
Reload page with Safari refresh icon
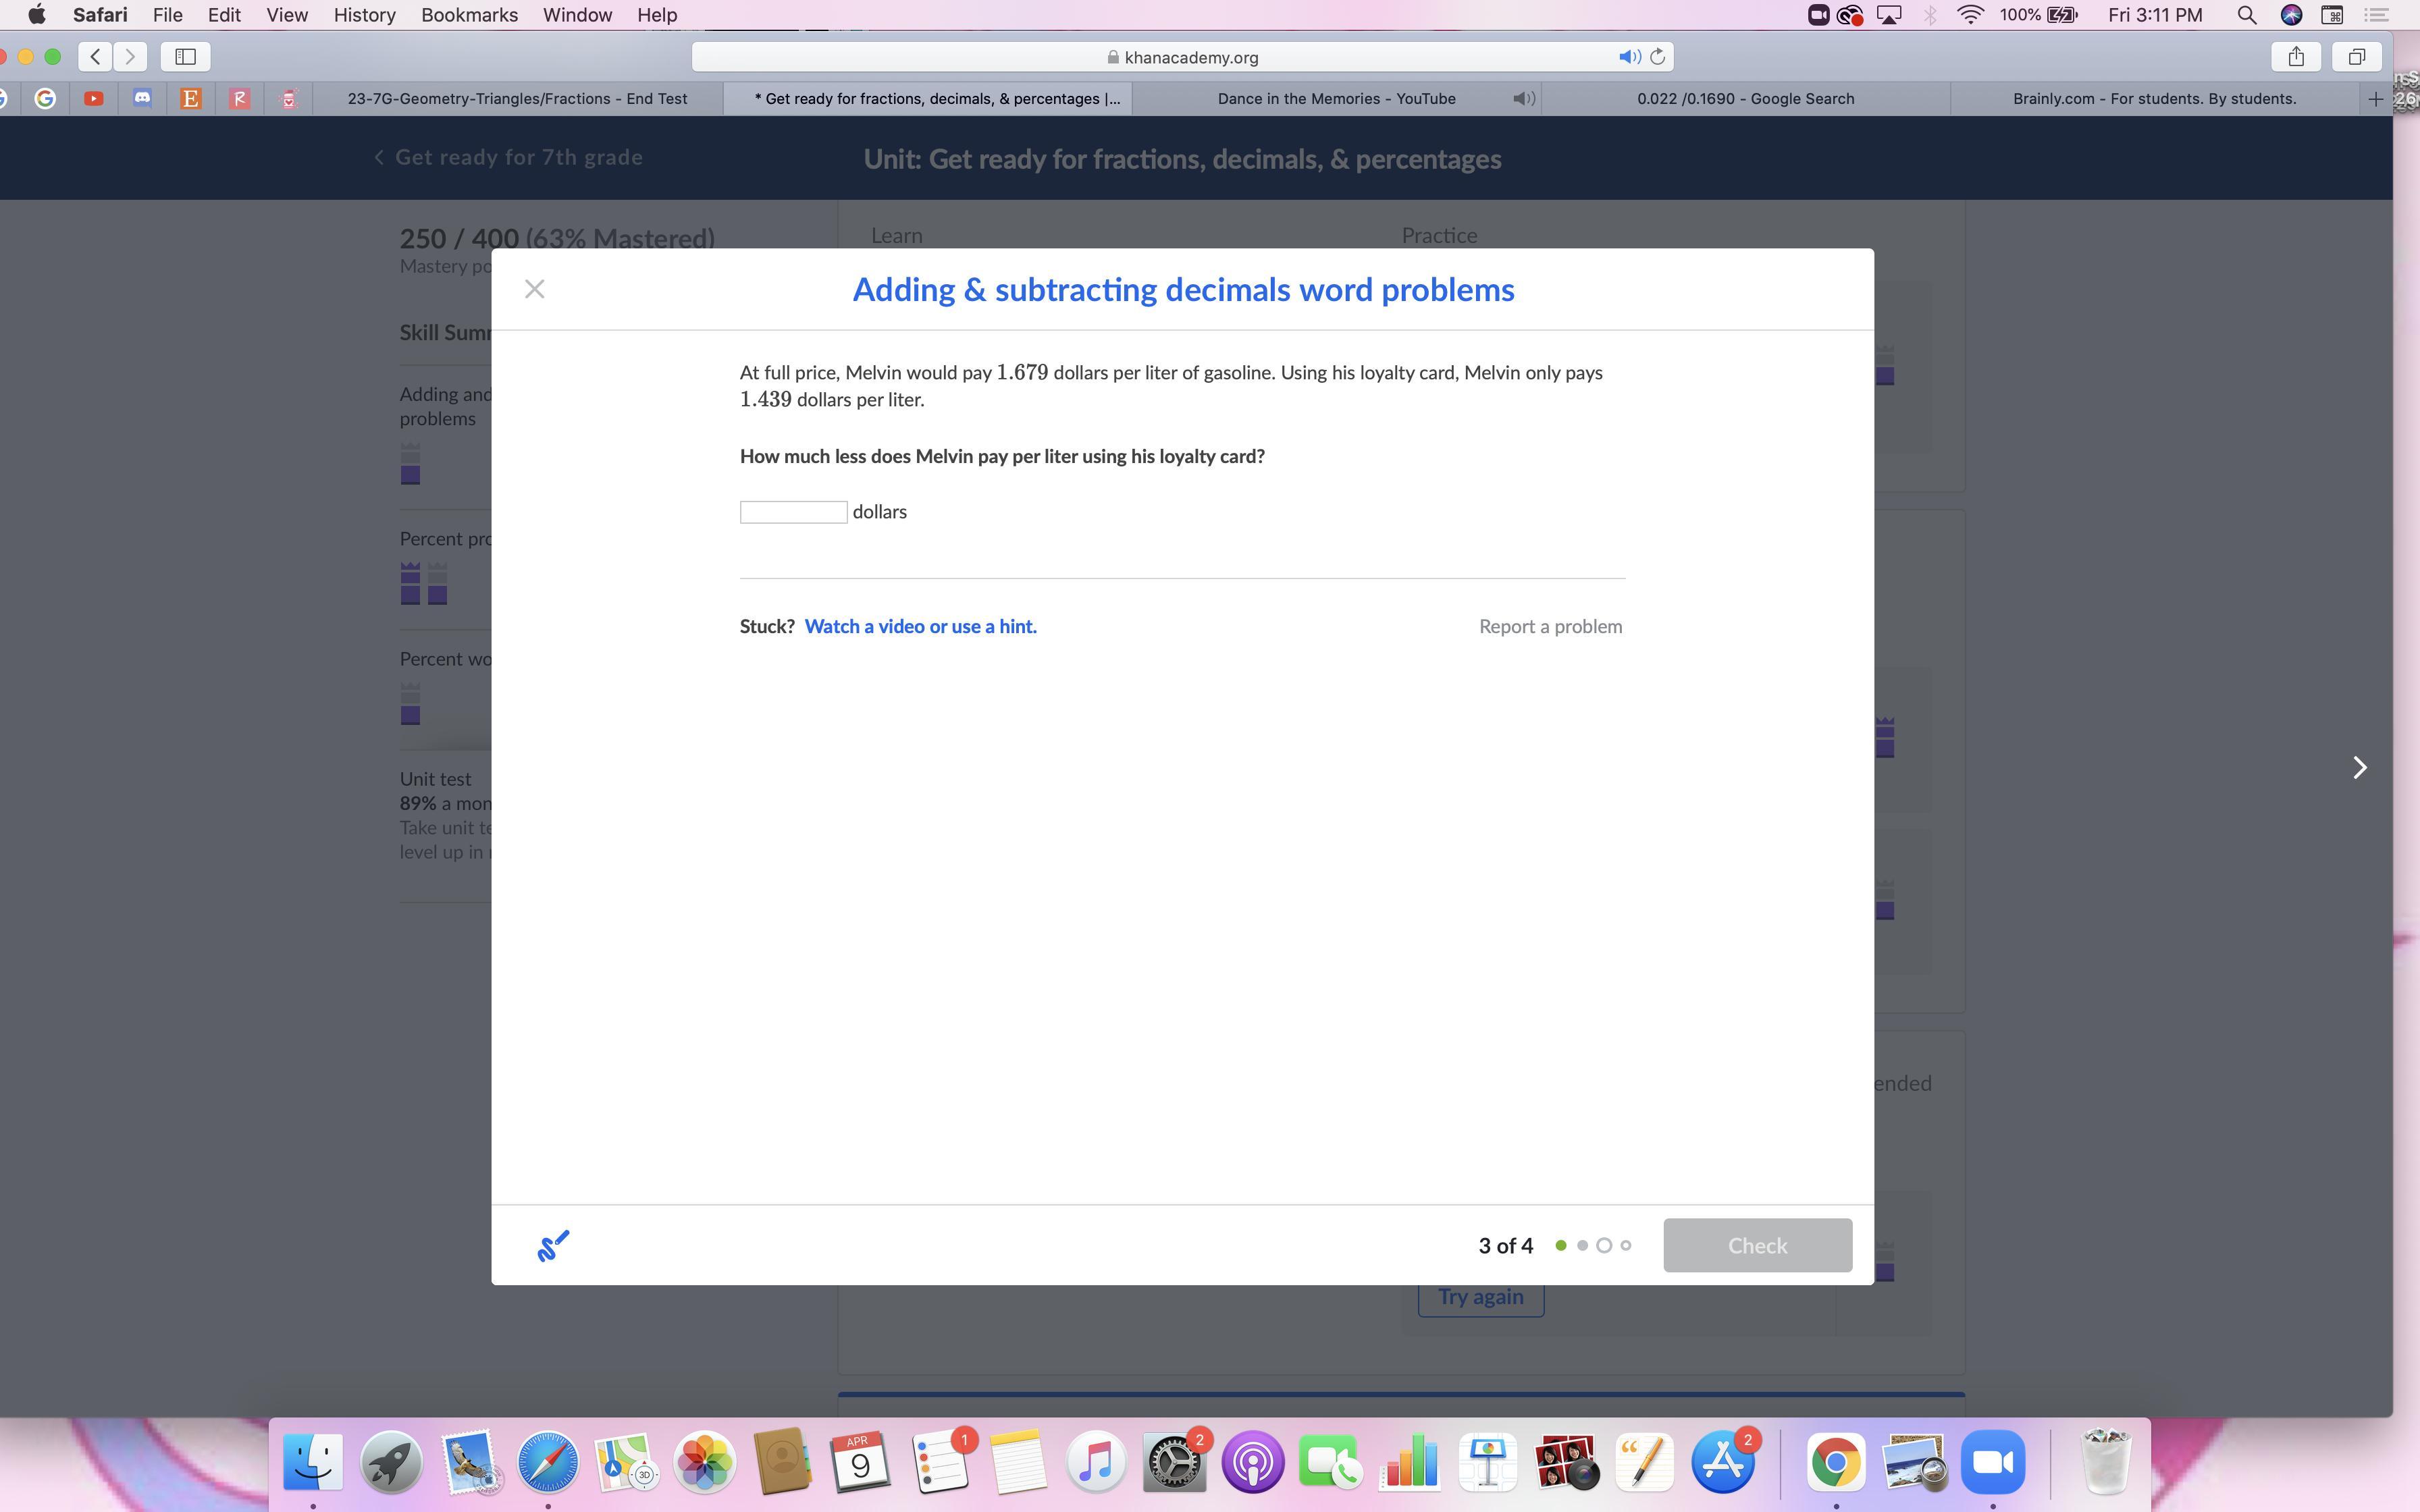1657,57
